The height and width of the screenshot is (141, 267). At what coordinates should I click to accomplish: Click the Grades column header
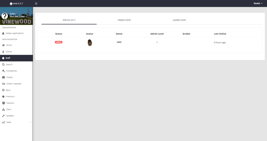tap(186, 34)
